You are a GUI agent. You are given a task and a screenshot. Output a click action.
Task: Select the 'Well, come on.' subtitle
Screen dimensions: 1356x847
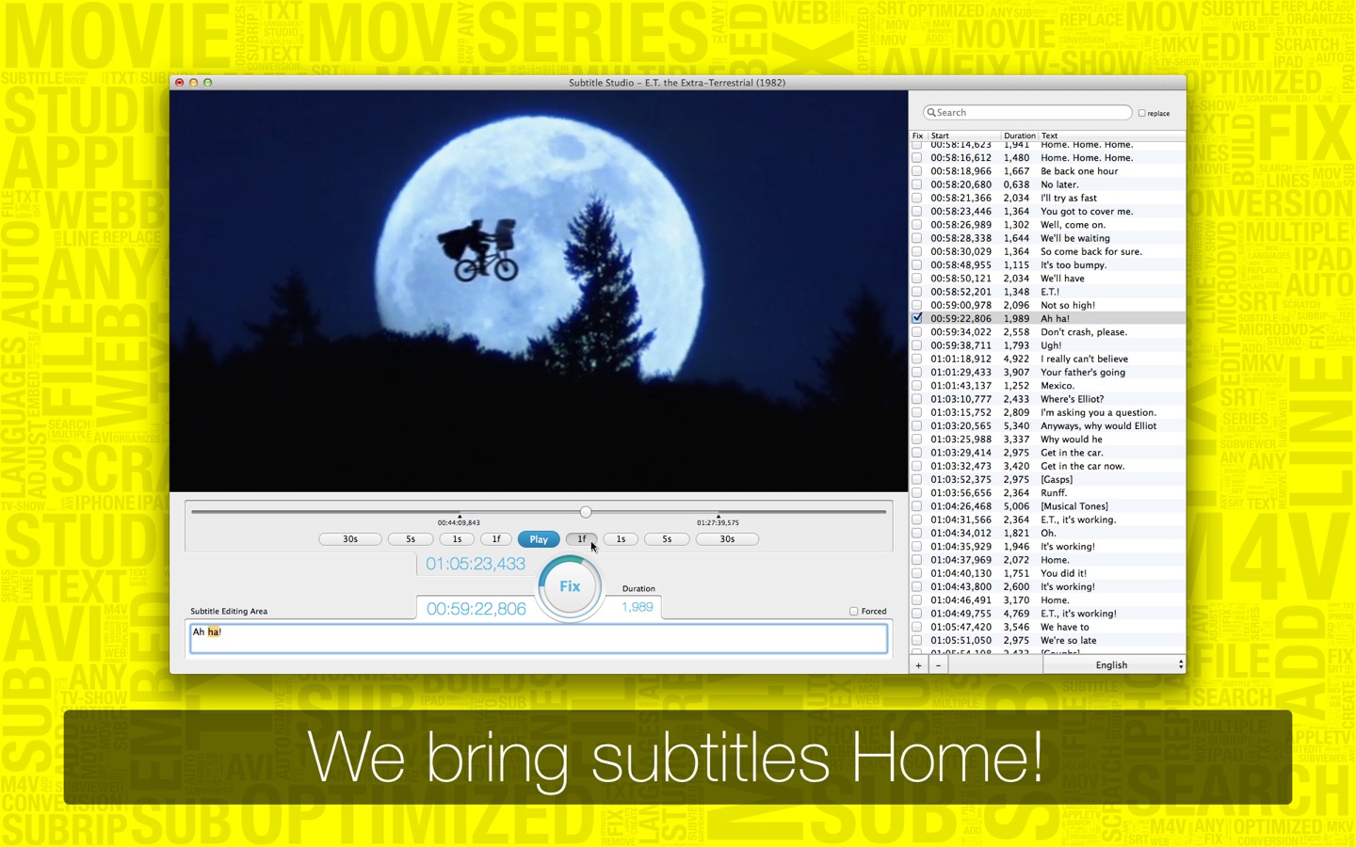click(1073, 225)
